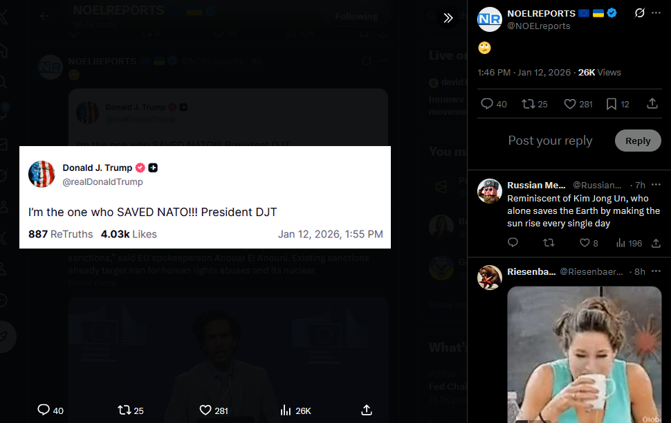Screen dimensions: 671x423
Task: Open the @NOELreports handle link
Action: [x=539, y=26]
